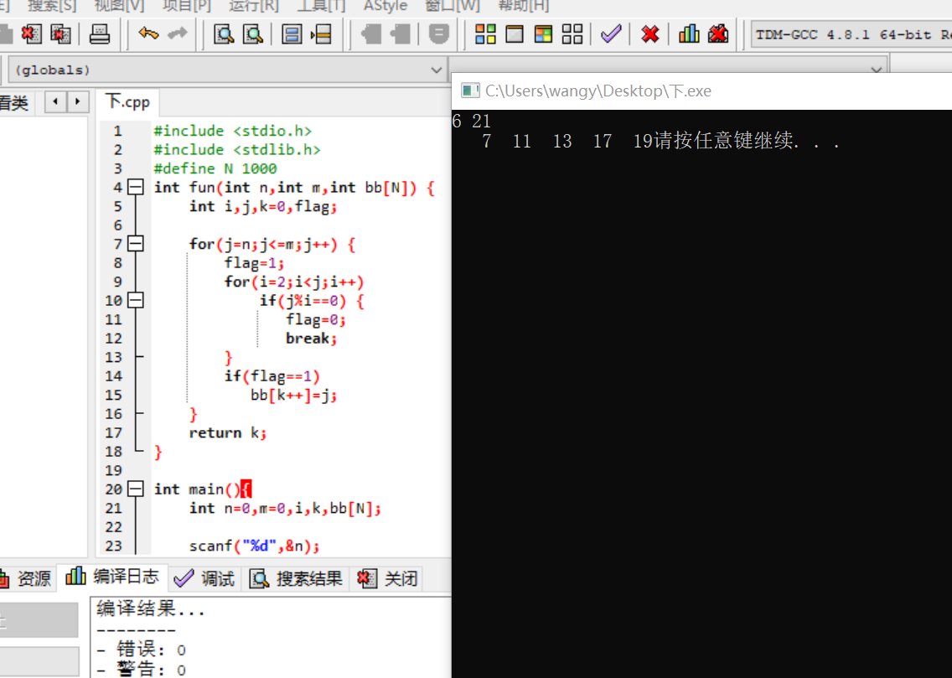Collapse the main function fold at line 20
952x678 pixels.
click(x=136, y=489)
